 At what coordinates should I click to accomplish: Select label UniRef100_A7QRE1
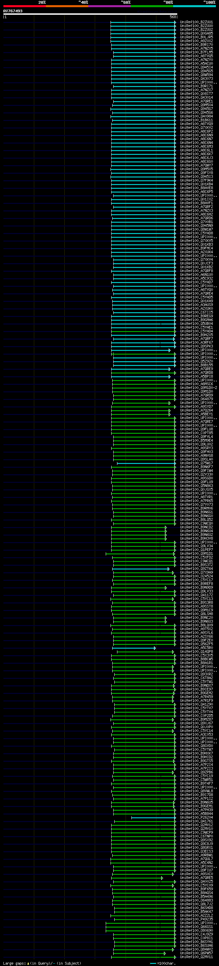pyautogui.click(x=196, y=101)
